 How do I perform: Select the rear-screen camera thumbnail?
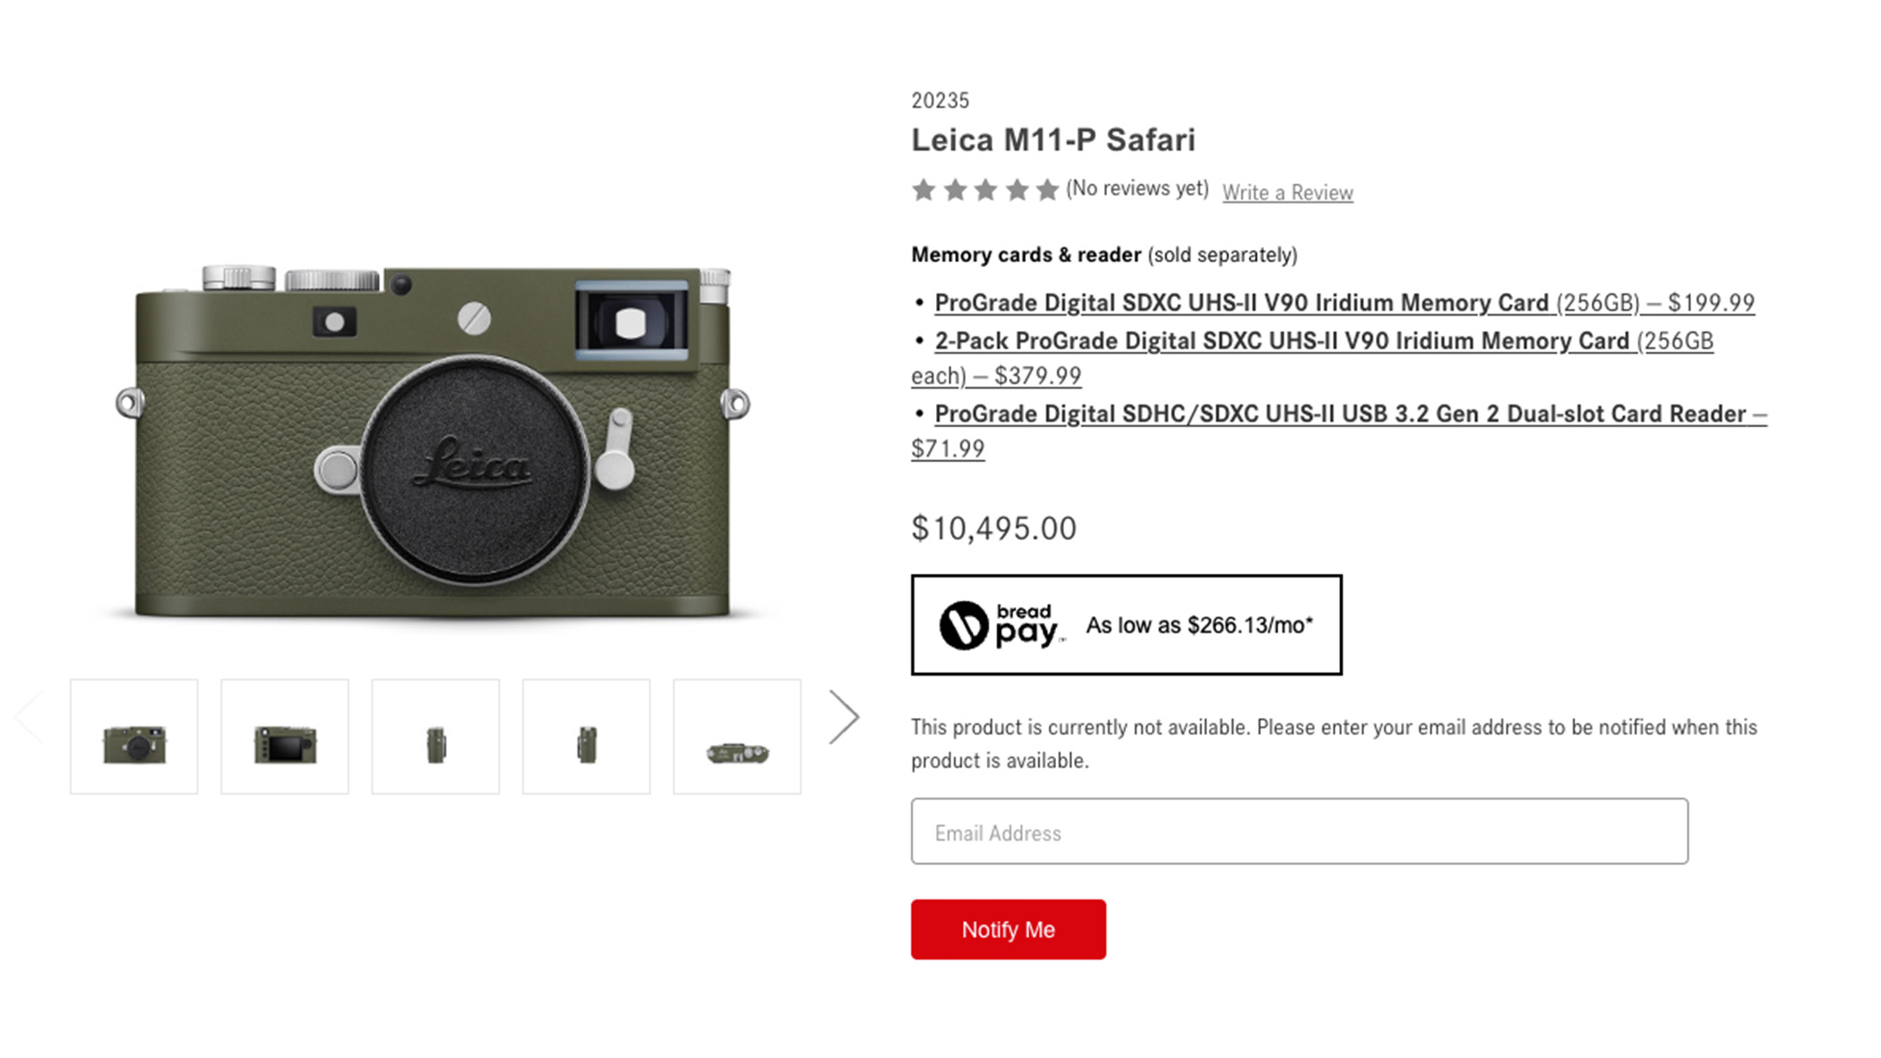(x=285, y=737)
